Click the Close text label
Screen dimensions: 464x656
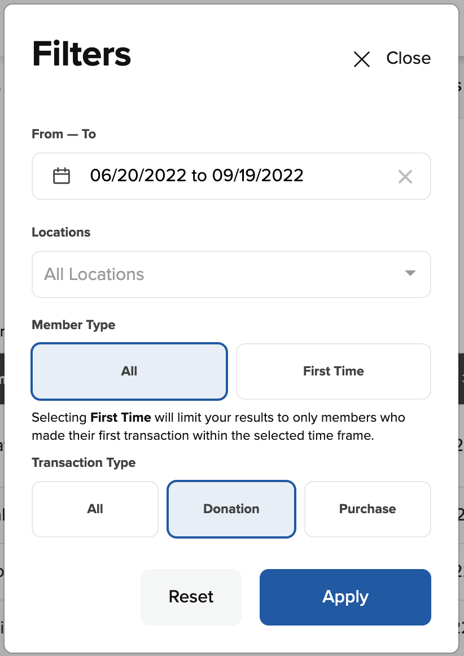(x=408, y=58)
